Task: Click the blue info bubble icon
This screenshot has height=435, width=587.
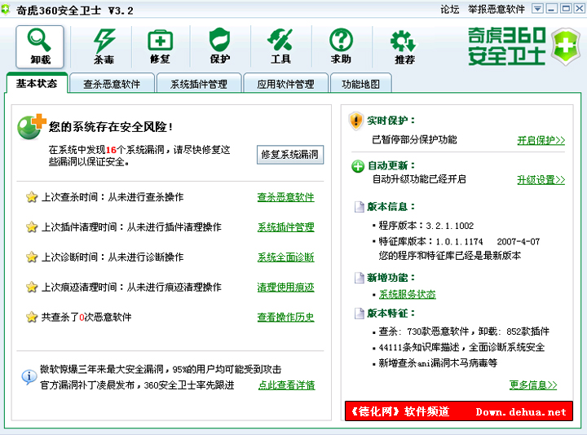Action: [x=29, y=377]
